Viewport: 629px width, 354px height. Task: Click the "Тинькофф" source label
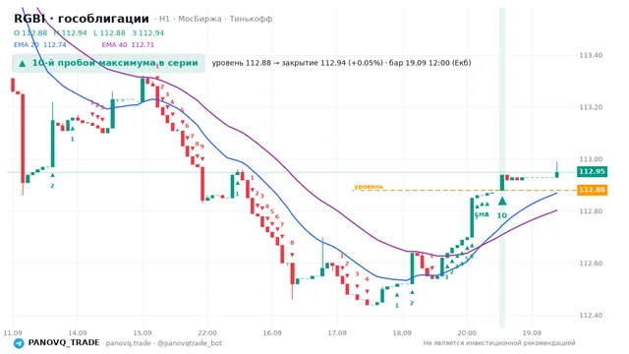pos(252,19)
